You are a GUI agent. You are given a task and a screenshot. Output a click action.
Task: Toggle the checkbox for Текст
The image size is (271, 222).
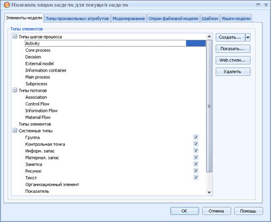pyautogui.click(x=196, y=178)
